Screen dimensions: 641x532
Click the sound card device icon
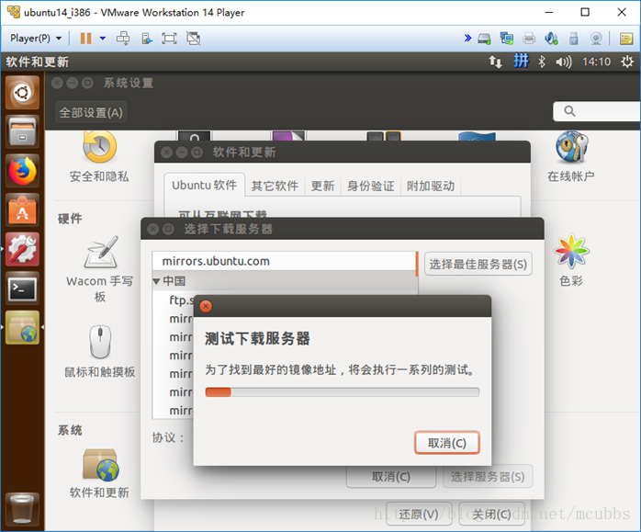(x=552, y=39)
